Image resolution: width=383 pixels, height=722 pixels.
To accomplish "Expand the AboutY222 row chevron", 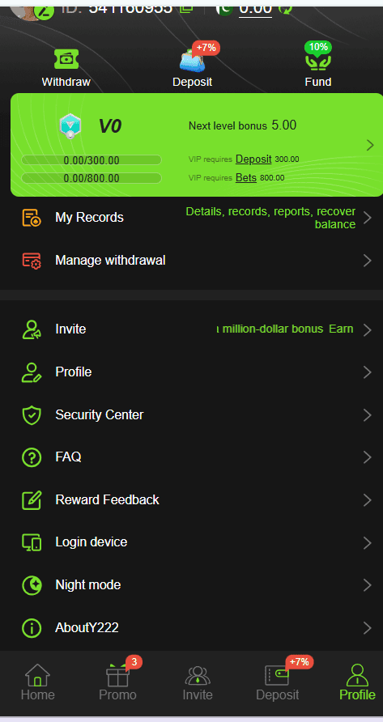I will click(x=368, y=627).
